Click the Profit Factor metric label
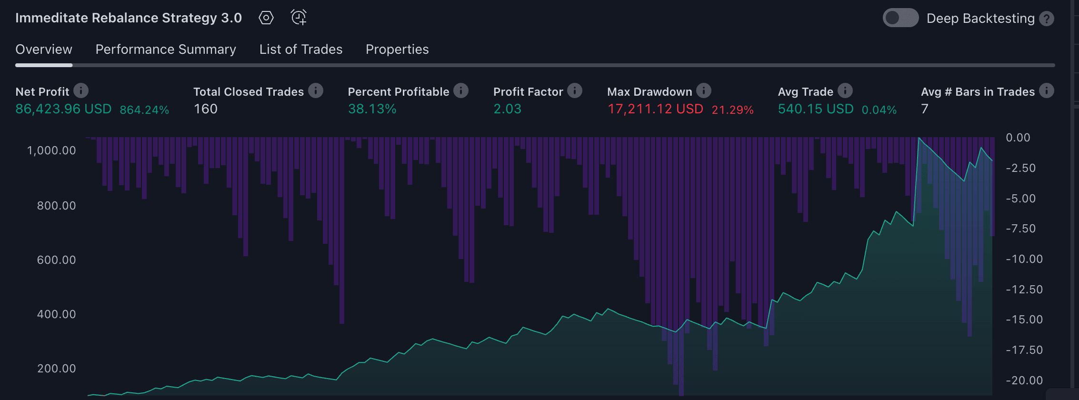The image size is (1079, 400). pos(528,91)
